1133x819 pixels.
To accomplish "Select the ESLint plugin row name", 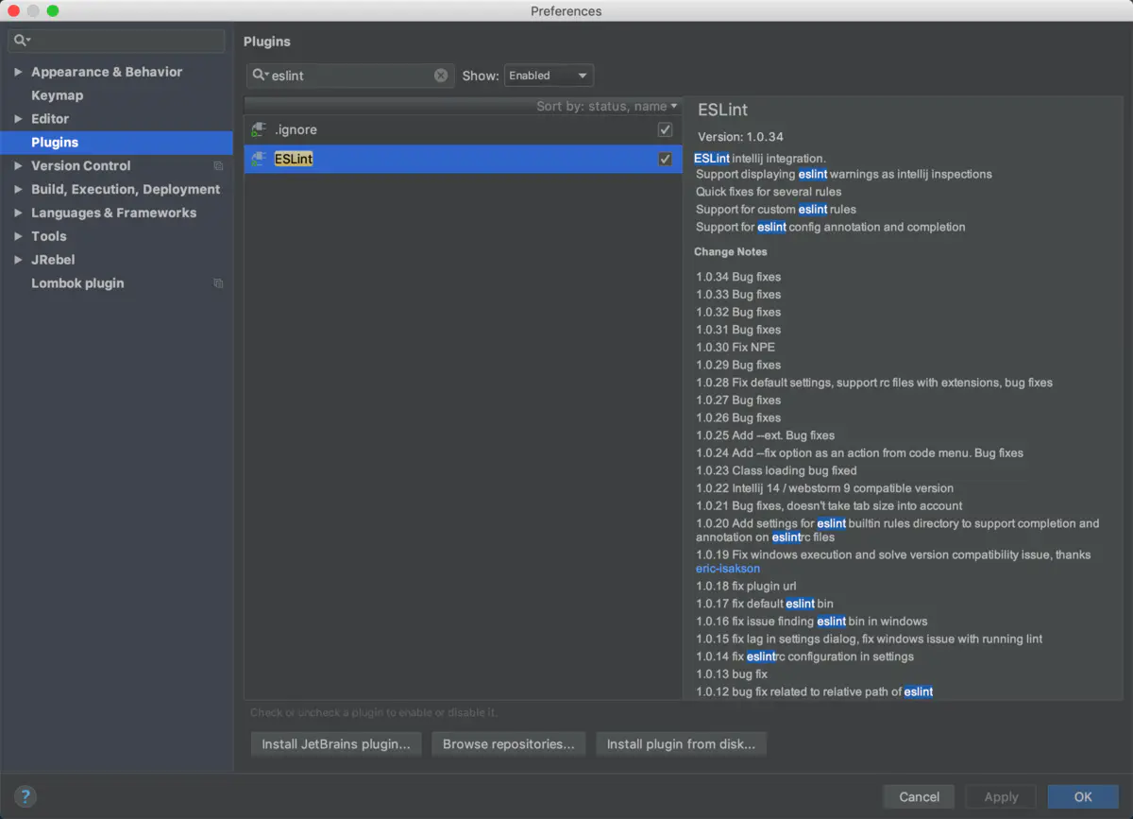I will tap(294, 159).
